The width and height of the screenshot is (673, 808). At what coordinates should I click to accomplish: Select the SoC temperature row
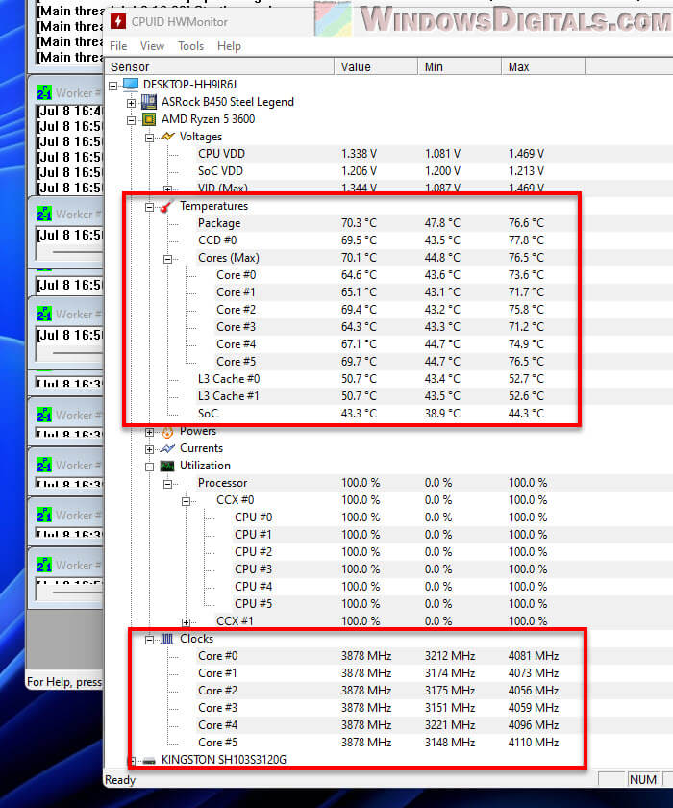[388, 414]
